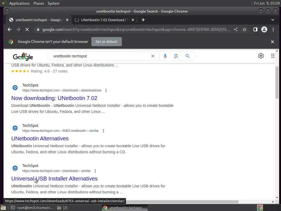Open Google quick settings gear
This screenshot has height=211, width=281.
tap(261, 56)
